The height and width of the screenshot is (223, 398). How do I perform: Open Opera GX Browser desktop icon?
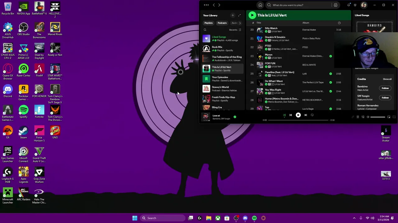click(8, 72)
